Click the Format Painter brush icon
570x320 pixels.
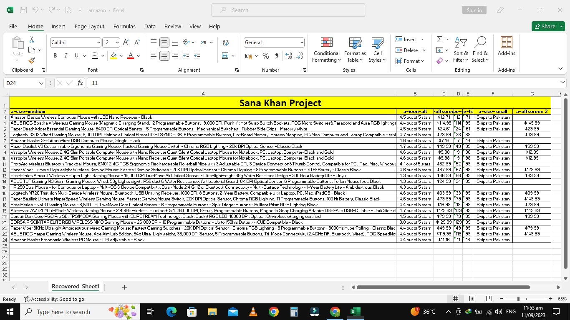click(x=32, y=60)
